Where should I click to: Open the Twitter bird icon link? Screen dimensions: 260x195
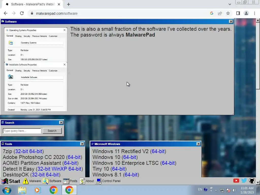coord(244,181)
